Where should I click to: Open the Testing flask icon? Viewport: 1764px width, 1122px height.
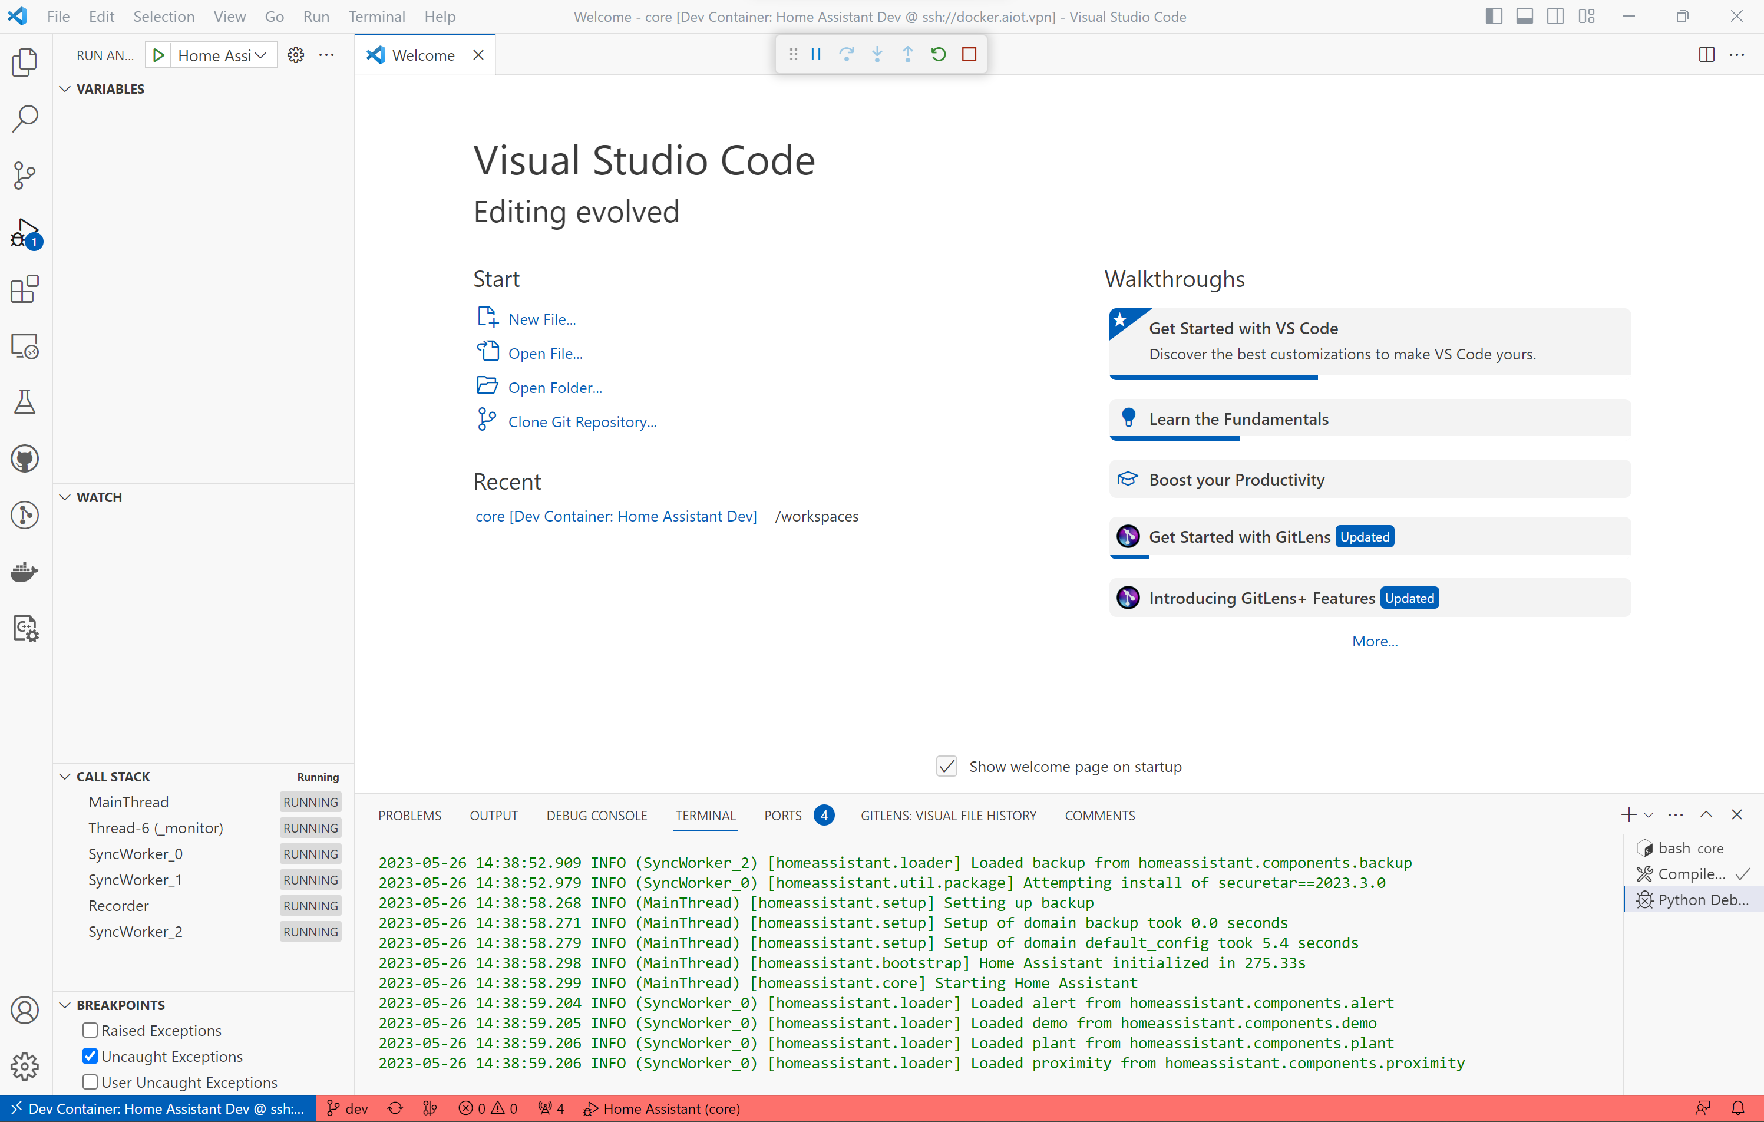24,402
